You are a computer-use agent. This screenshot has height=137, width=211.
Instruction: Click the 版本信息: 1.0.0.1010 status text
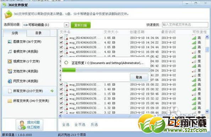[17, 135]
